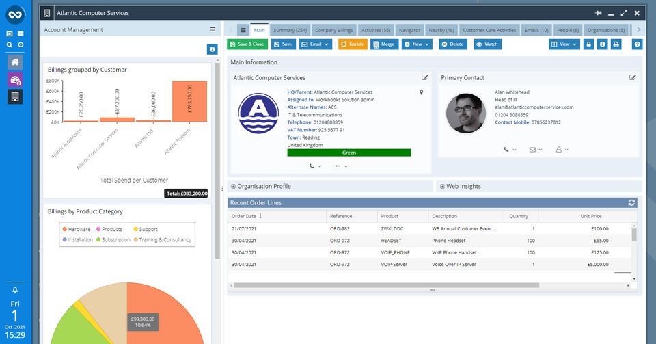This screenshot has height=344, width=656.
Task: Click the lock icon in toolbar
Action: tap(588, 44)
